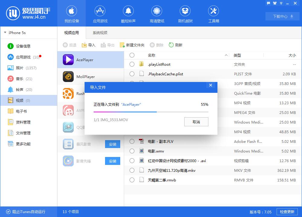Image resolution: width=302 pixels, height=217 pixels.
Task: Open the 酷炫铃声 ringtones section
Action: 128,14
